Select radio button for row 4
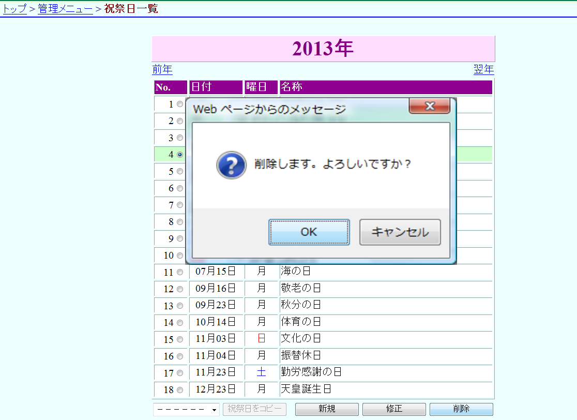 180,155
